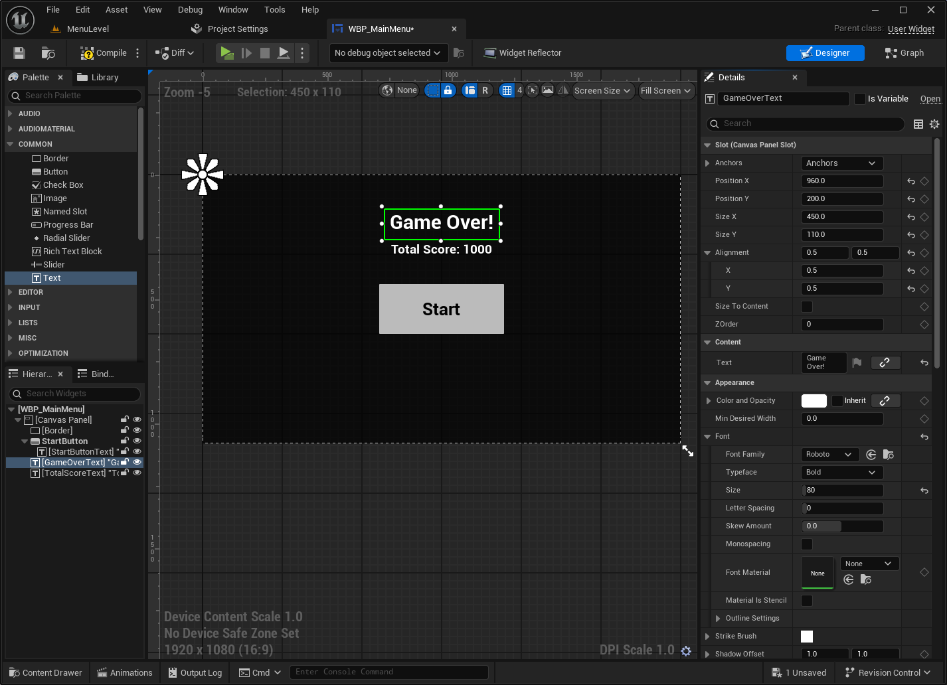Open the Library tab
The height and width of the screenshot is (685, 947).
coord(98,78)
